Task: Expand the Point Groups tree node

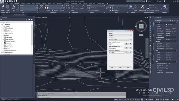Action: (3, 28)
